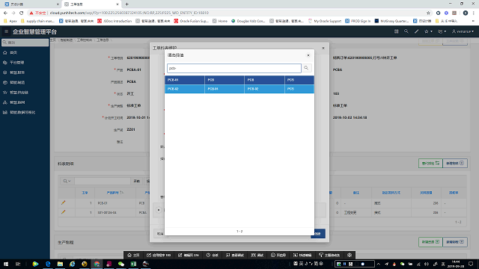Image resolution: width=479 pixels, height=269 pixels.
Task: Open Windows notification center
Action: (x=471, y=264)
